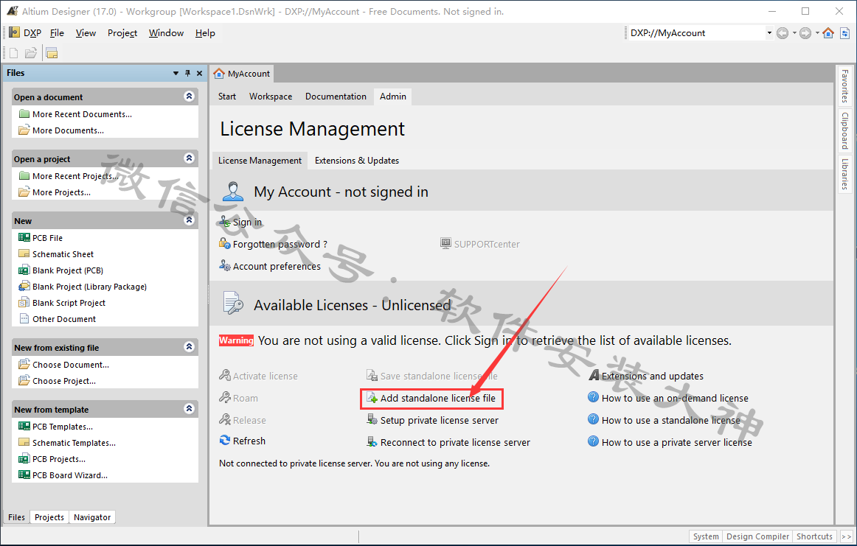This screenshot has height=546, width=857.
Task: Create a new PCB File
Action: tap(47, 238)
